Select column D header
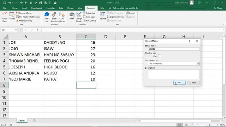Viewport: 226px width, 127px height. tap(106, 37)
